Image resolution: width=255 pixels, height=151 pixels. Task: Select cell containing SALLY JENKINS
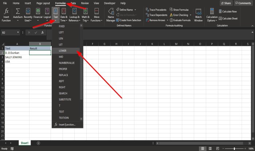pos(17,57)
